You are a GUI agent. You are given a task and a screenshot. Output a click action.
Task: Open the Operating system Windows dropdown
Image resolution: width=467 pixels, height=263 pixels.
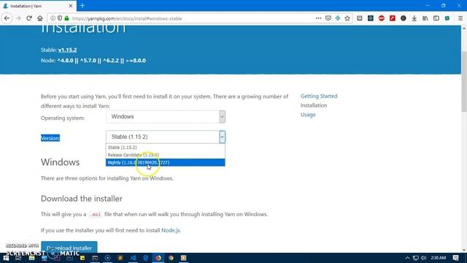tap(166, 117)
